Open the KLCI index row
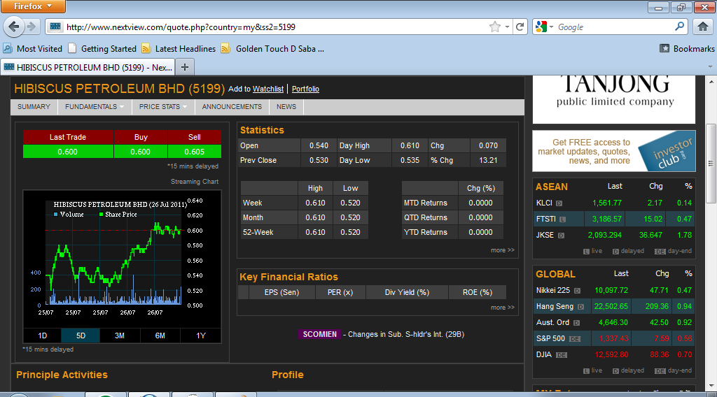 613,203
